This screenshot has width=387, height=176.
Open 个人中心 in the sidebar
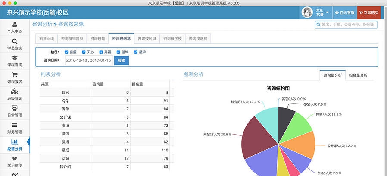[15, 28]
